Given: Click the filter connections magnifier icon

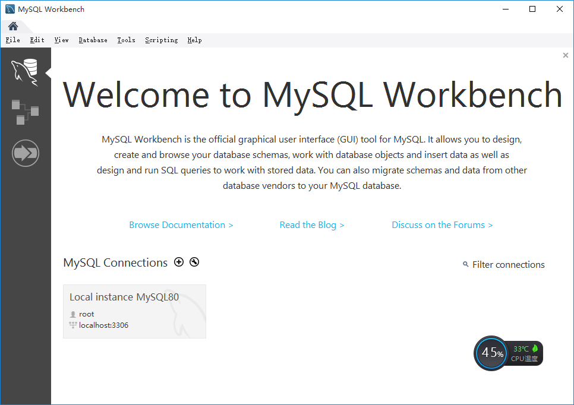Looking at the screenshot, I should (466, 264).
